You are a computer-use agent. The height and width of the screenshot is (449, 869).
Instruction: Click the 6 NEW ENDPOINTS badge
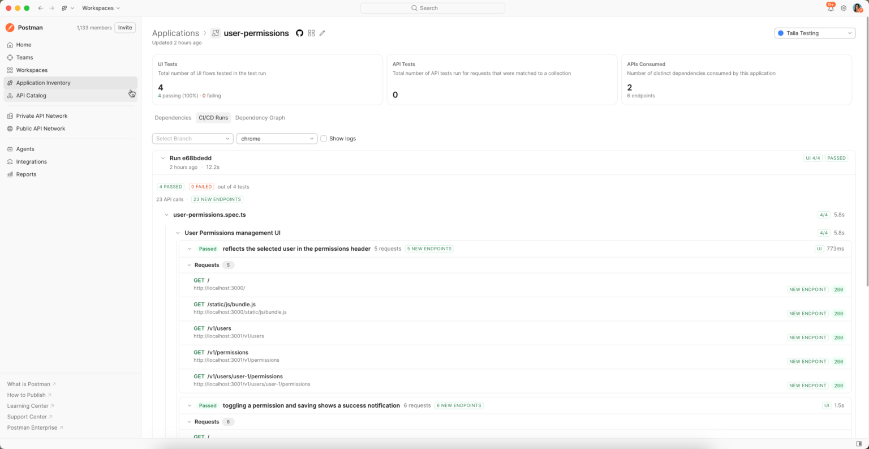click(459, 406)
